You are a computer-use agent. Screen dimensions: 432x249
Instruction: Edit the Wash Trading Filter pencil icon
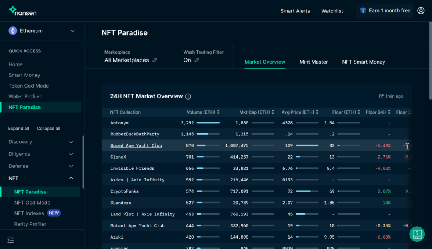click(197, 60)
